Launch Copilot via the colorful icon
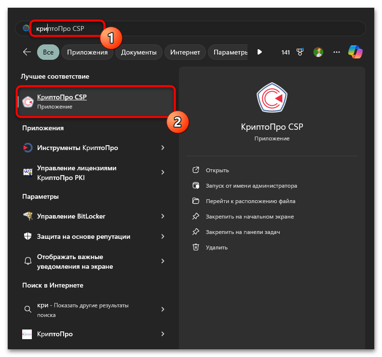This screenshot has height=357, width=382. coord(355,52)
